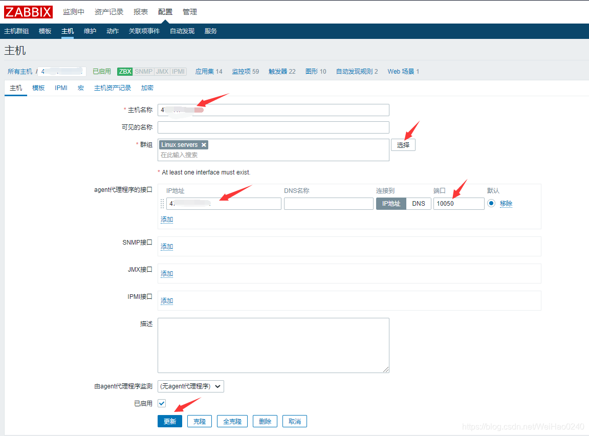Viewport: 589px width, 436px height.
Task: Switch connection mode to DNS
Action: click(419, 204)
